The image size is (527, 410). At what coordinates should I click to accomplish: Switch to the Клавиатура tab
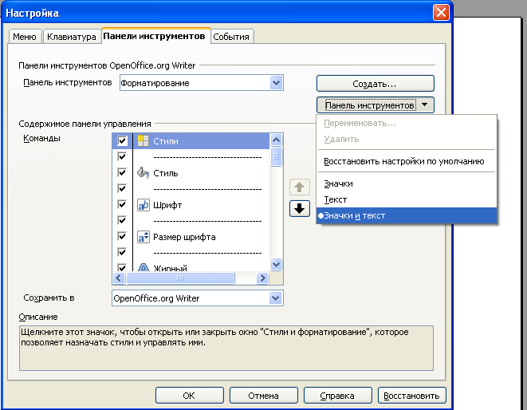click(71, 37)
